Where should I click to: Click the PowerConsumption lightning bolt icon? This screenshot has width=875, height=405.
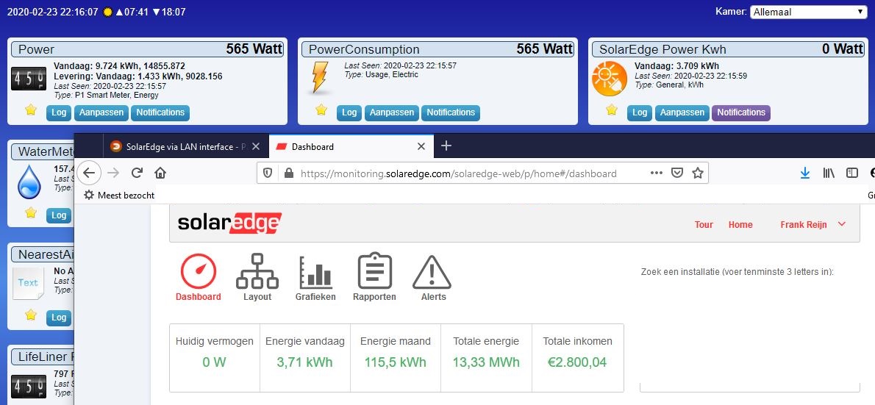[x=319, y=77]
